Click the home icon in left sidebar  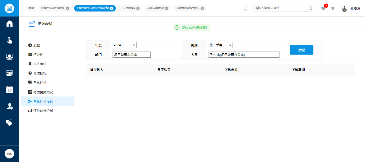coord(9,24)
